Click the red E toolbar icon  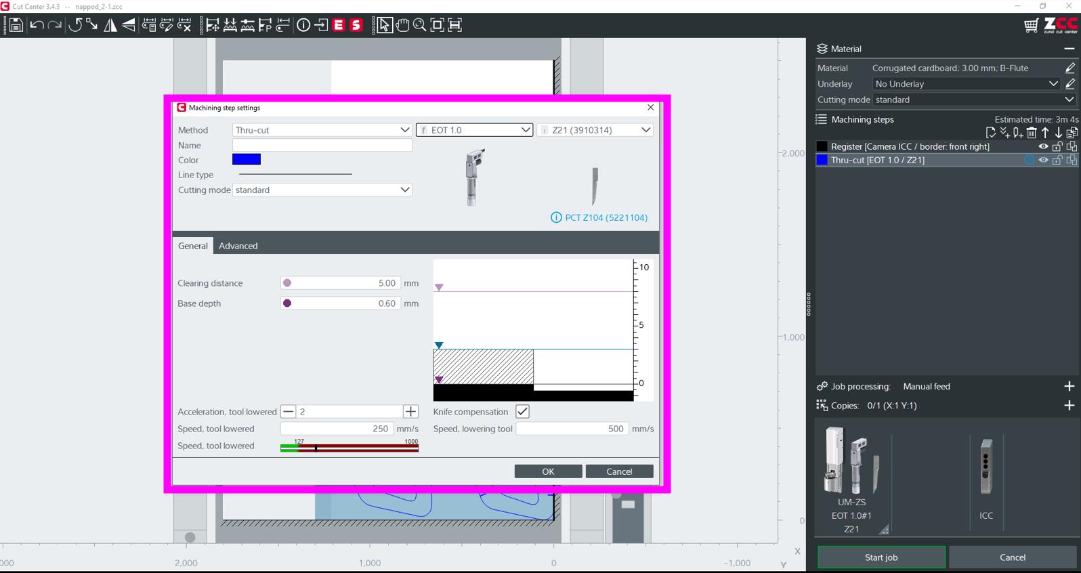coord(339,25)
